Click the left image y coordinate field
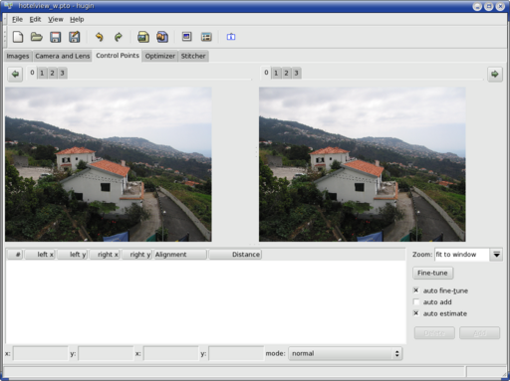The height and width of the screenshot is (381, 510). (106, 353)
